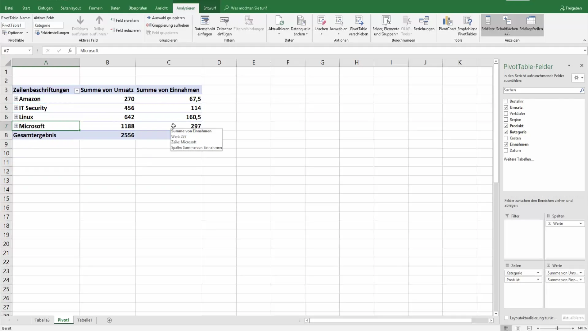Click the Freigeben button

point(571,8)
